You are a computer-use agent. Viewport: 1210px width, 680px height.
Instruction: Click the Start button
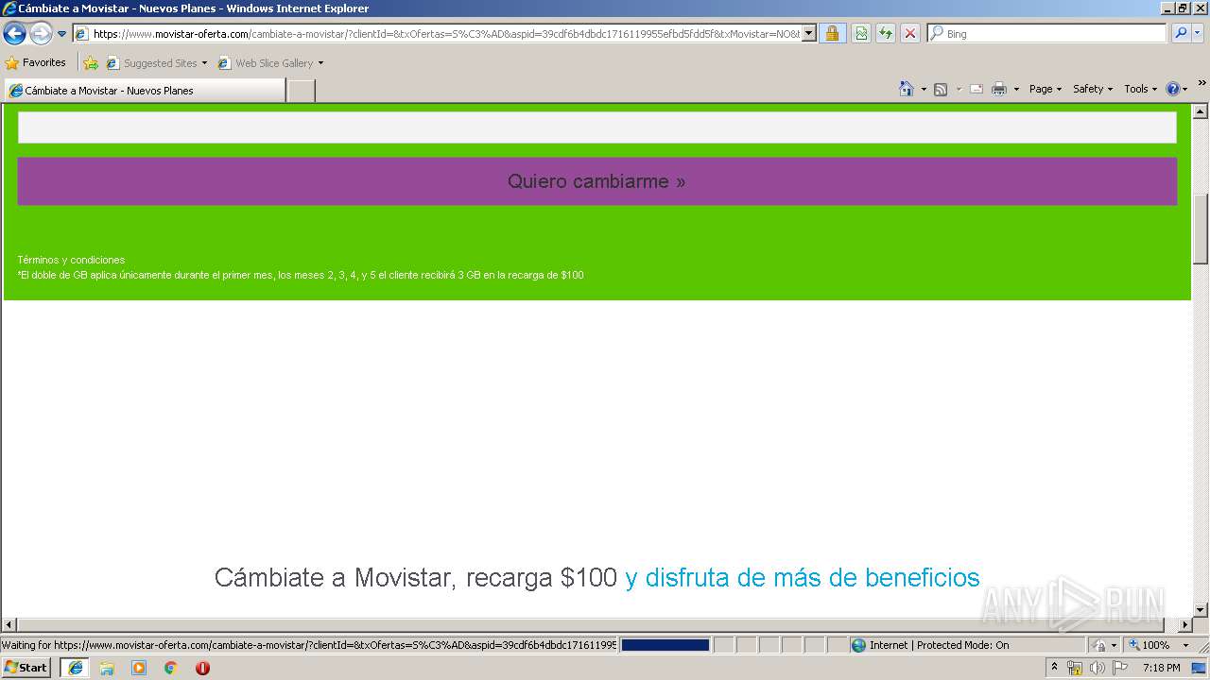click(x=26, y=667)
